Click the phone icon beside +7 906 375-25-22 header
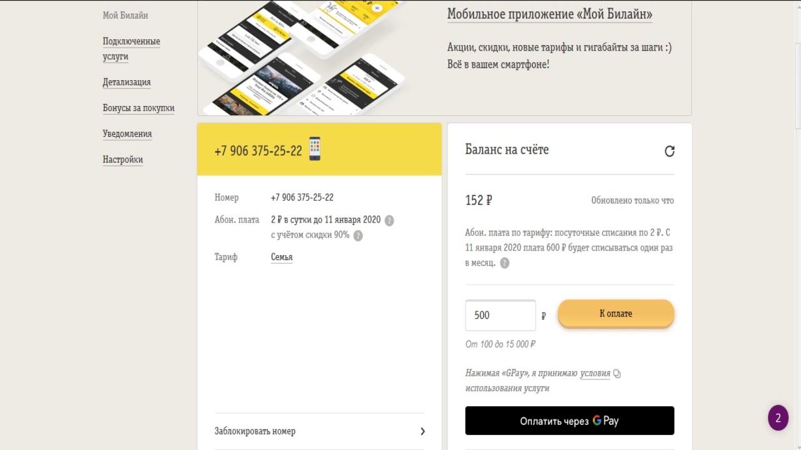801x450 pixels. 315,149
